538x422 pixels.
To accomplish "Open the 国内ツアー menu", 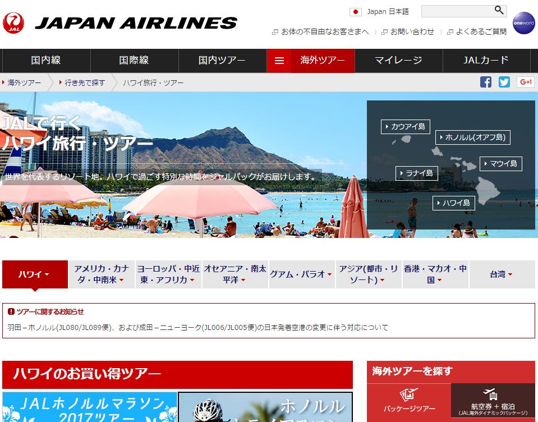I will tap(222, 61).
